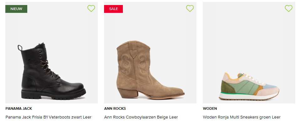The width and height of the screenshot is (299, 121).
Task: Add Panama Jack boots to wishlist via heart
Action: tap(91, 8)
